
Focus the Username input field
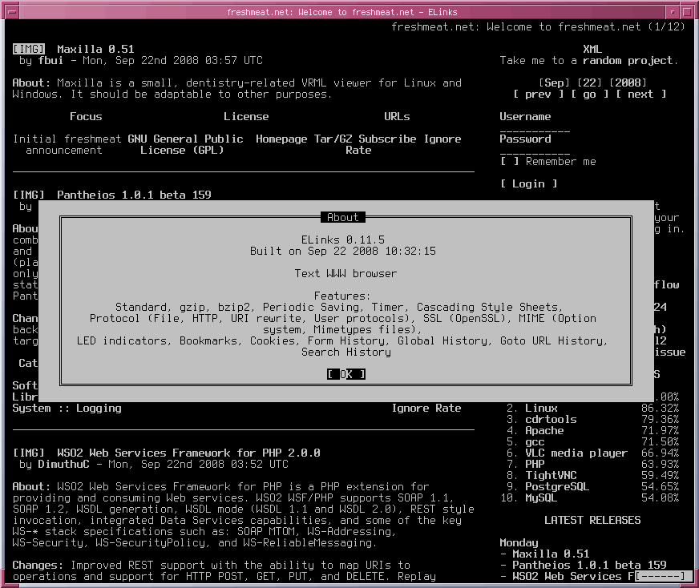535,128
